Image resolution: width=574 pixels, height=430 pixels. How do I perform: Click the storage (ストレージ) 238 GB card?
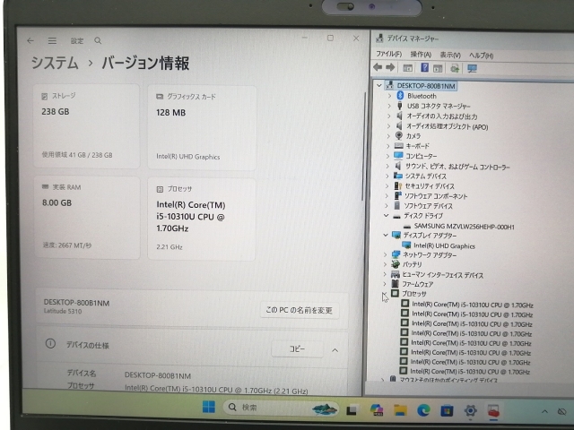pyautogui.click(x=87, y=125)
